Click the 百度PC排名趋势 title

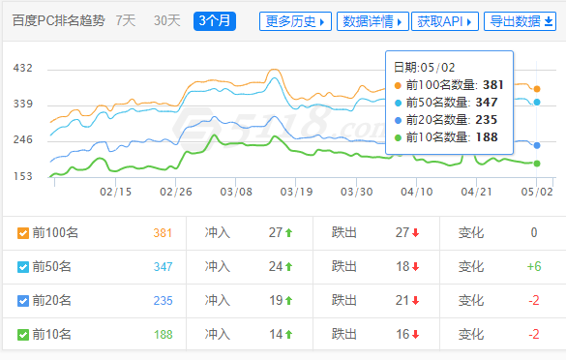click(58, 21)
